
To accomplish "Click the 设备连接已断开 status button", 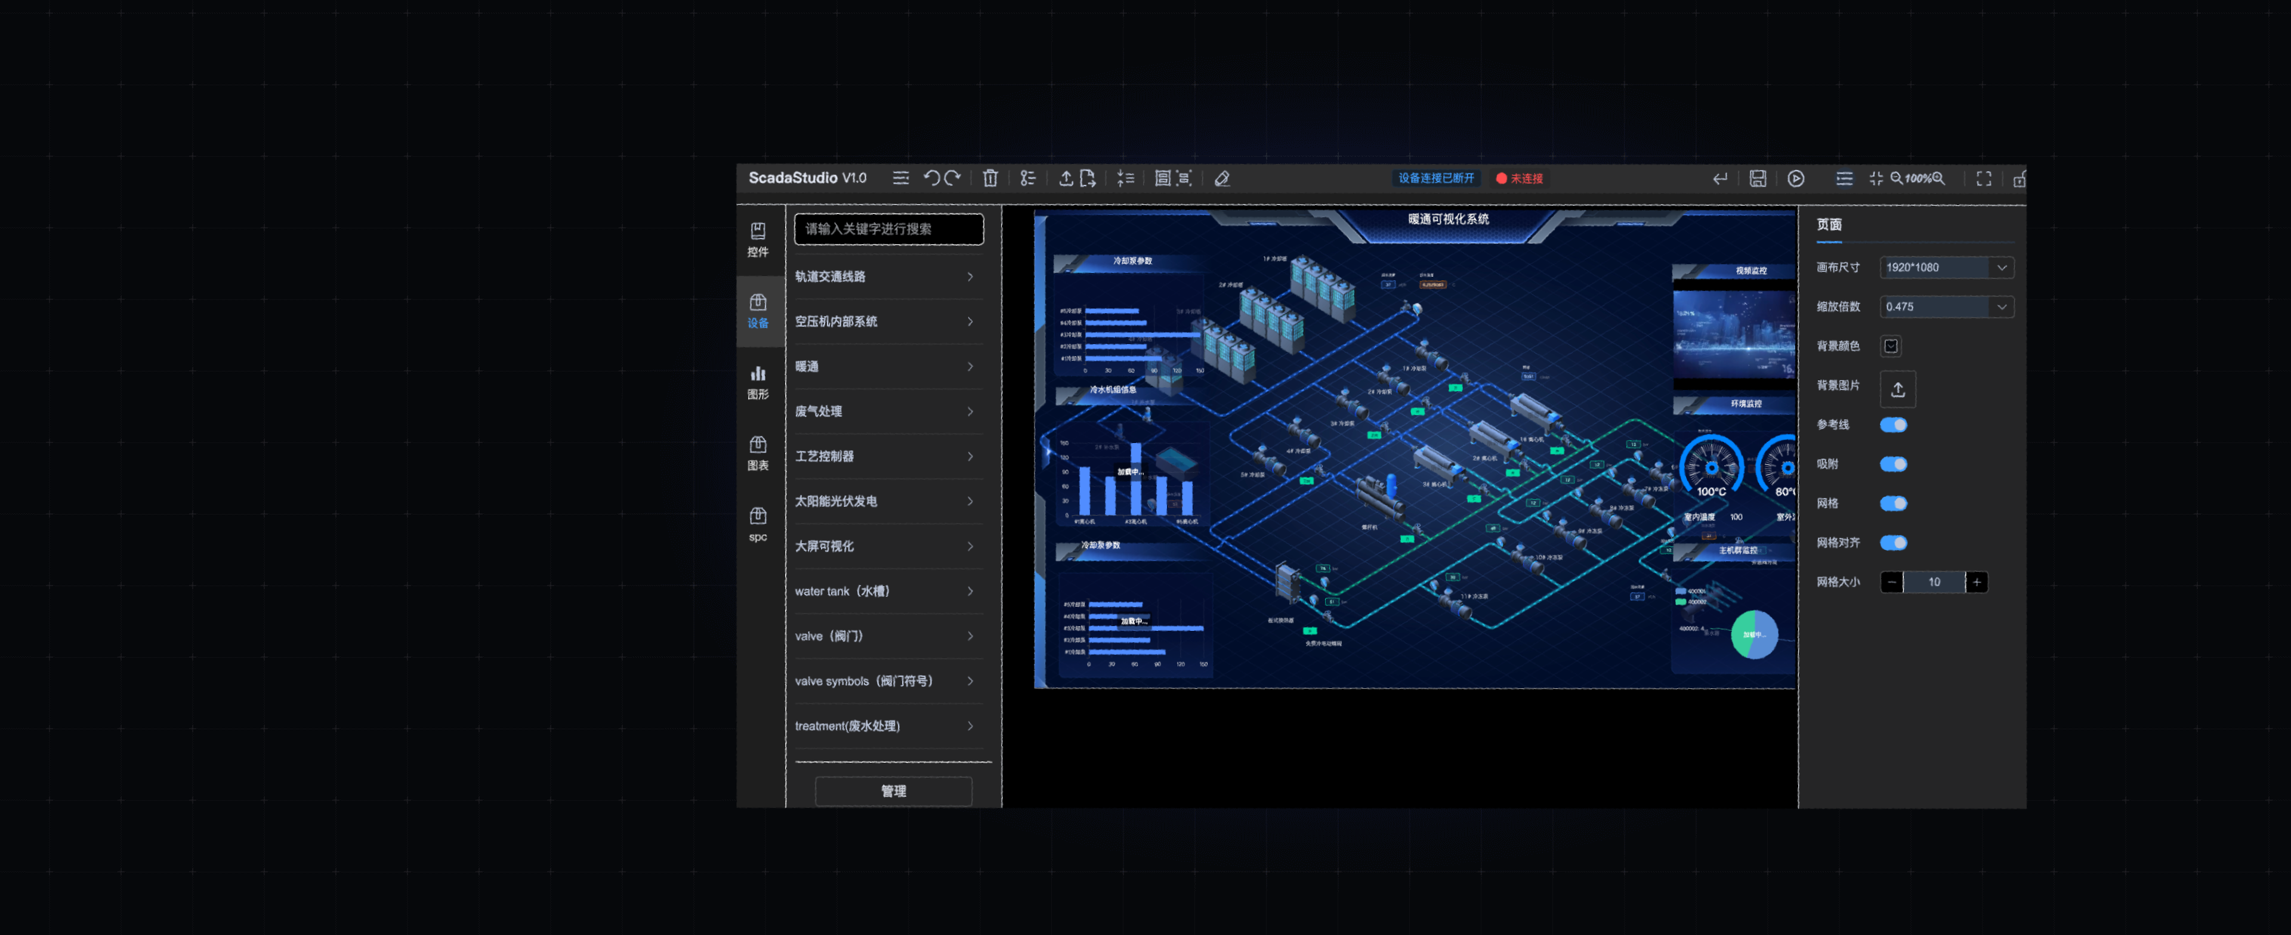I will (1435, 178).
